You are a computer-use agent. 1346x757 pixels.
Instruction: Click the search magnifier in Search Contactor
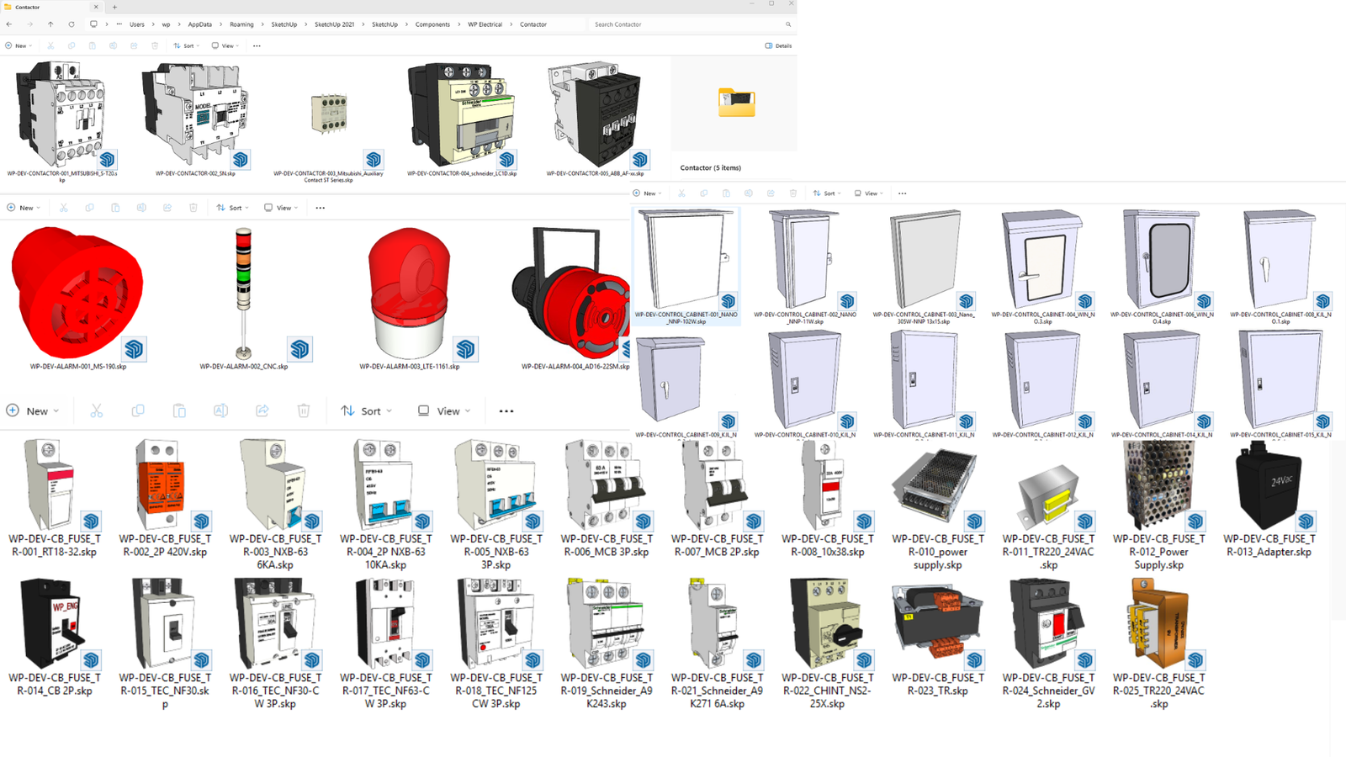(x=788, y=24)
